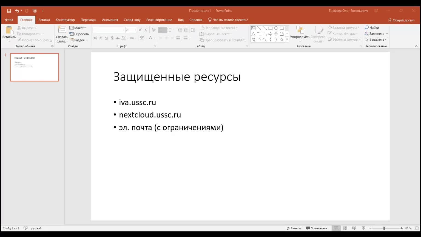Toggle italic (К) formatting
The width and height of the screenshot is (421, 237).
(x=101, y=38)
